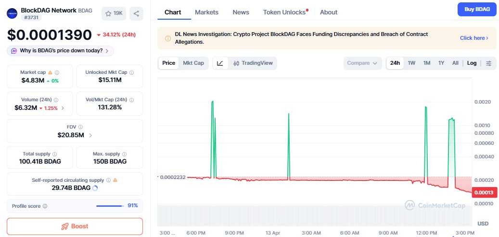This screenshot has width=499, height=237.
Task: Click the 34.12% (24h) change text
Action: click(118, 35)
